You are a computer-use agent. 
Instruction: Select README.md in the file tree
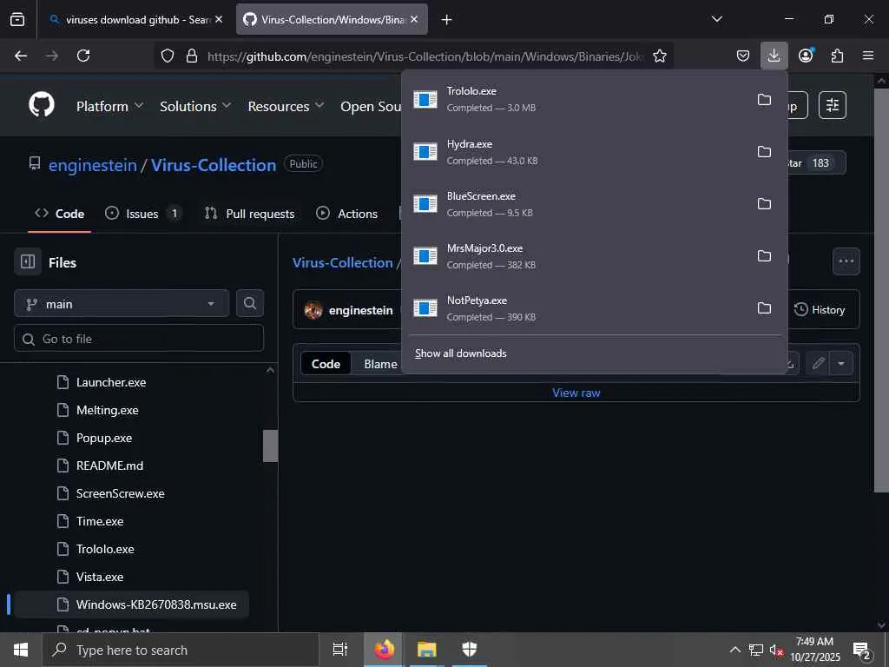click(109, 466)
